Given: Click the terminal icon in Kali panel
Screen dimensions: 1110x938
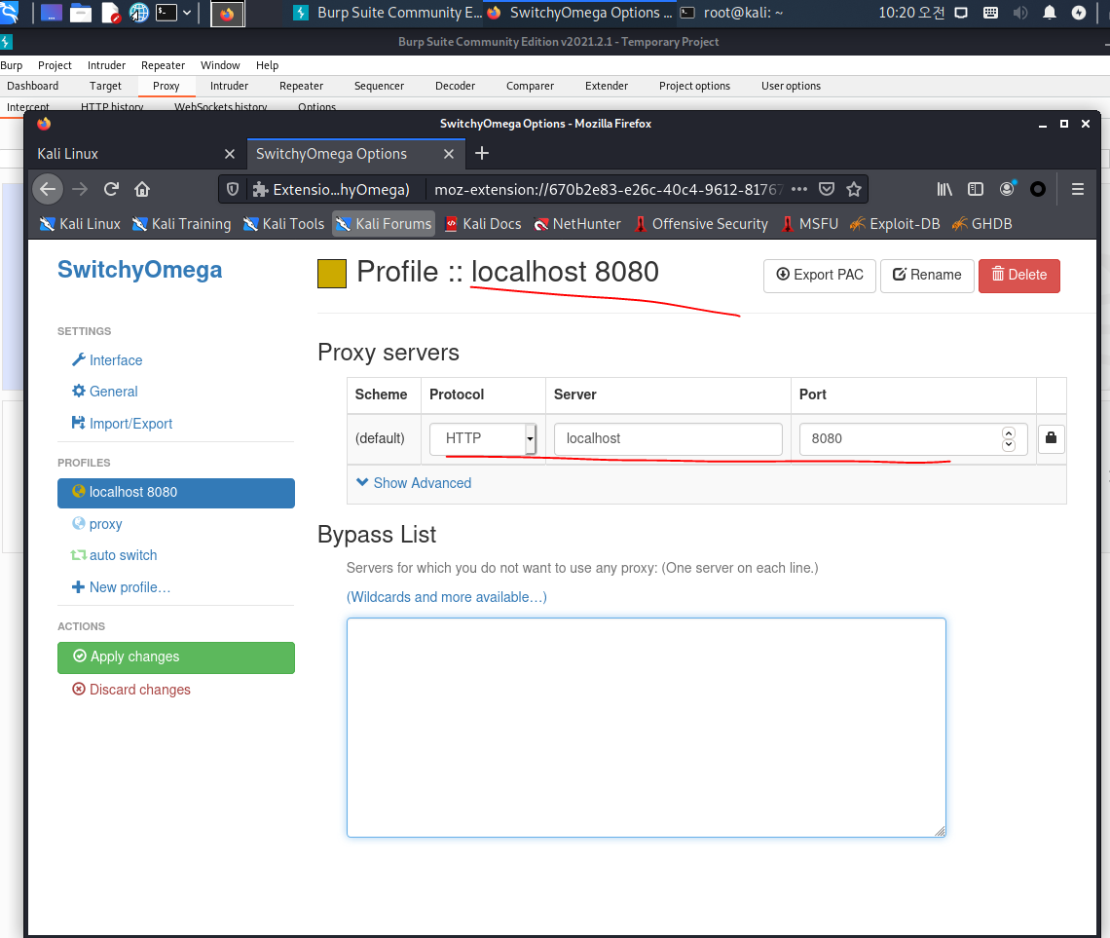Looking at the screenshot, I should (x=166, y=12).
